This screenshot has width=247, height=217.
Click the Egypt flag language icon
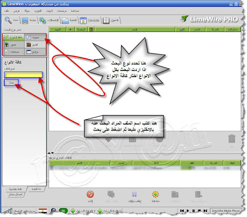[43, 211]
